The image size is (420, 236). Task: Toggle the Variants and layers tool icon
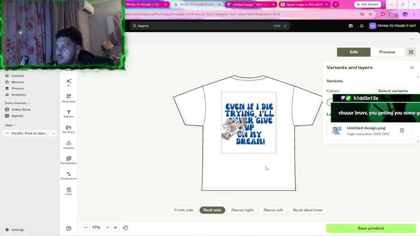(x=411, y=52)
